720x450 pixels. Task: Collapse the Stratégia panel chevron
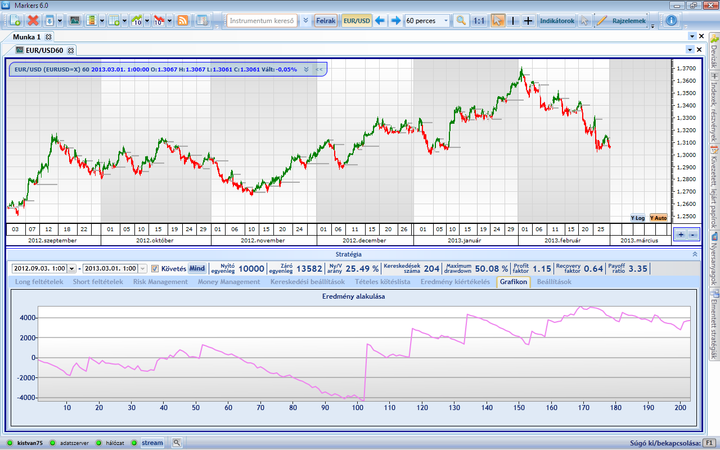pyautogui.click(x=695, y=254)
